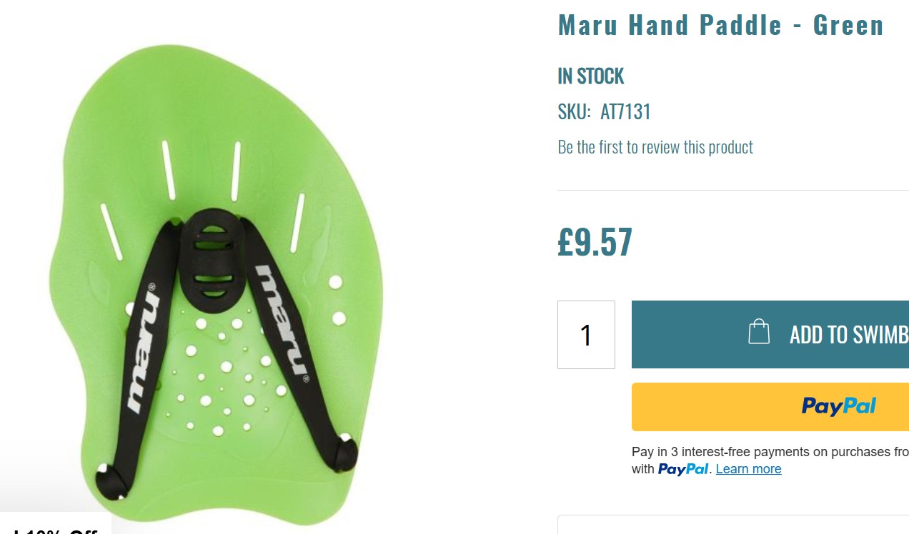Click the outlined box below the PayPal message

(733, 525)
